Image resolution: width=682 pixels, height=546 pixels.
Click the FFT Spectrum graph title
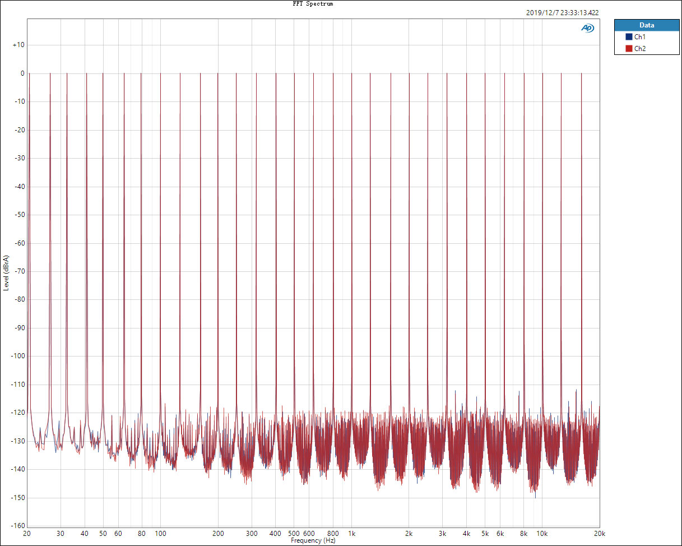coord(313,4)
